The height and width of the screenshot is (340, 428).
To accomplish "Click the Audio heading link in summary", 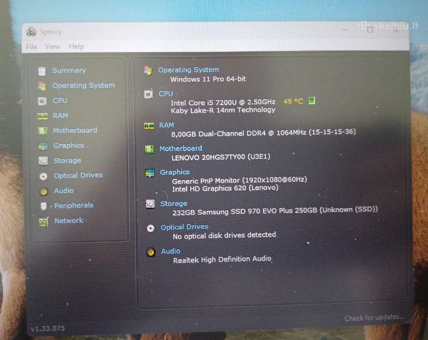I will click(171, 251).
